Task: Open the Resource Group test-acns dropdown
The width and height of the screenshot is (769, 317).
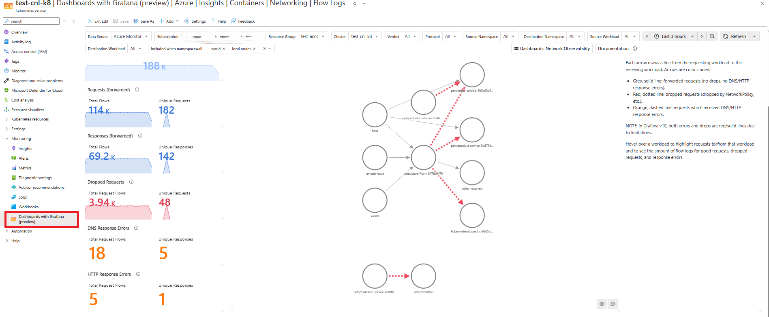Action: [x=313, y=36]
